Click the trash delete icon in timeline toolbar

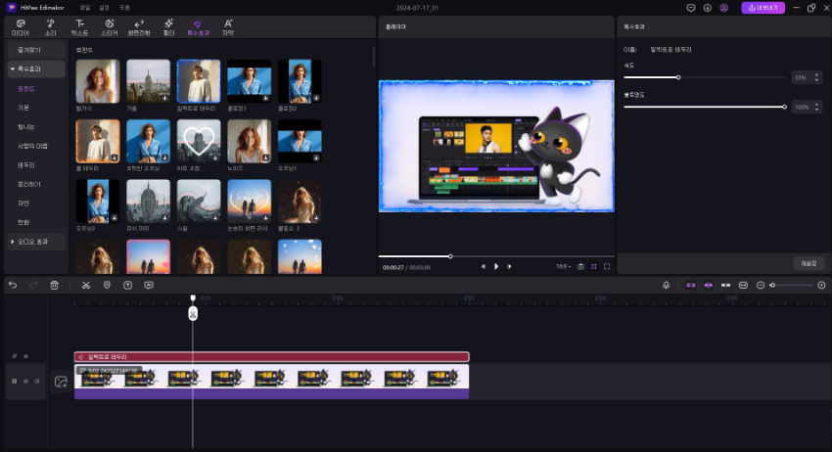55,285
